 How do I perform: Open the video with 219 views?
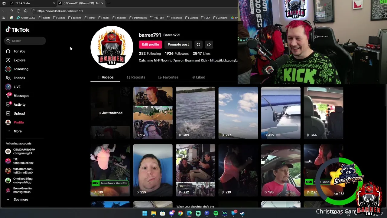pyautogui.click(x=238, y=170)
